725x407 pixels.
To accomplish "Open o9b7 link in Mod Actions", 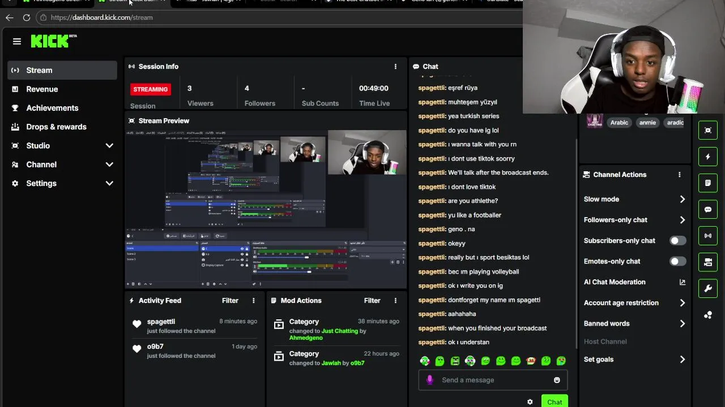I will (x=357, y=363).
